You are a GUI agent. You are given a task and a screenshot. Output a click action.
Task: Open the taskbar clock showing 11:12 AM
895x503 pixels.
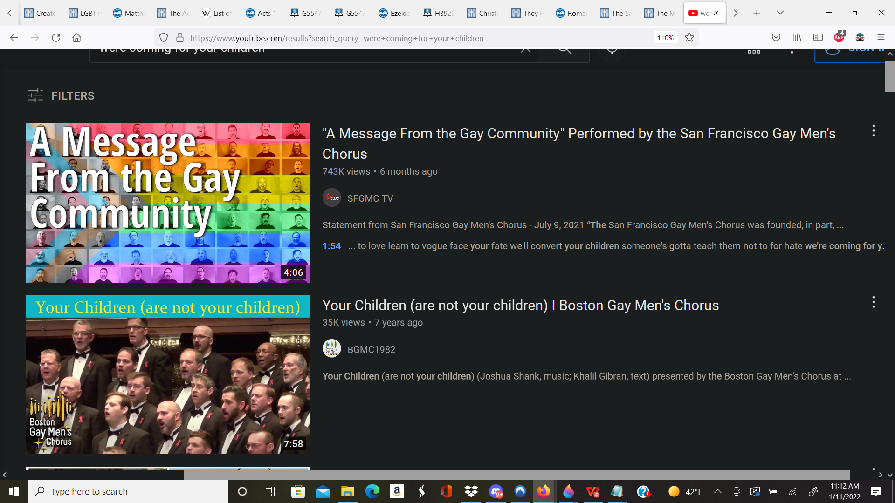[845, 491]
